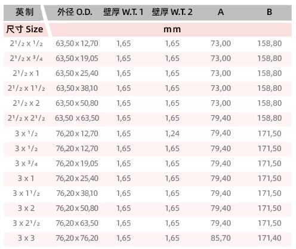Click the 63,50 x 25,40 cell

pos(77,73)
